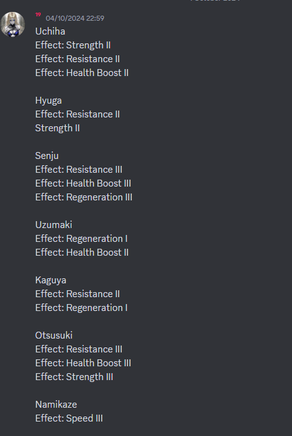
Task: Click the Effect: Regeneration III line
Action: (x=84, y=197)
